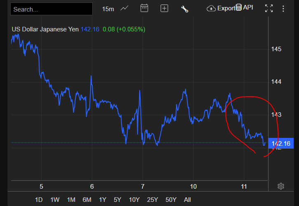299x206 pixels.
Task: Open the chart type line icon
Action: pos(124,8)
